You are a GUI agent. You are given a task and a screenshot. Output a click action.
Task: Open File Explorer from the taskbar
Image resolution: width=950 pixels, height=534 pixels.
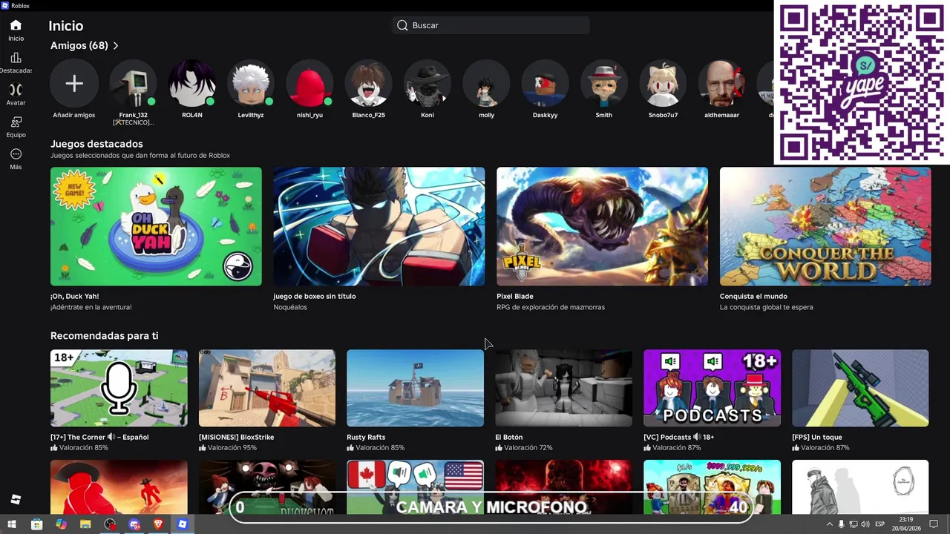[x=85, y=524]
